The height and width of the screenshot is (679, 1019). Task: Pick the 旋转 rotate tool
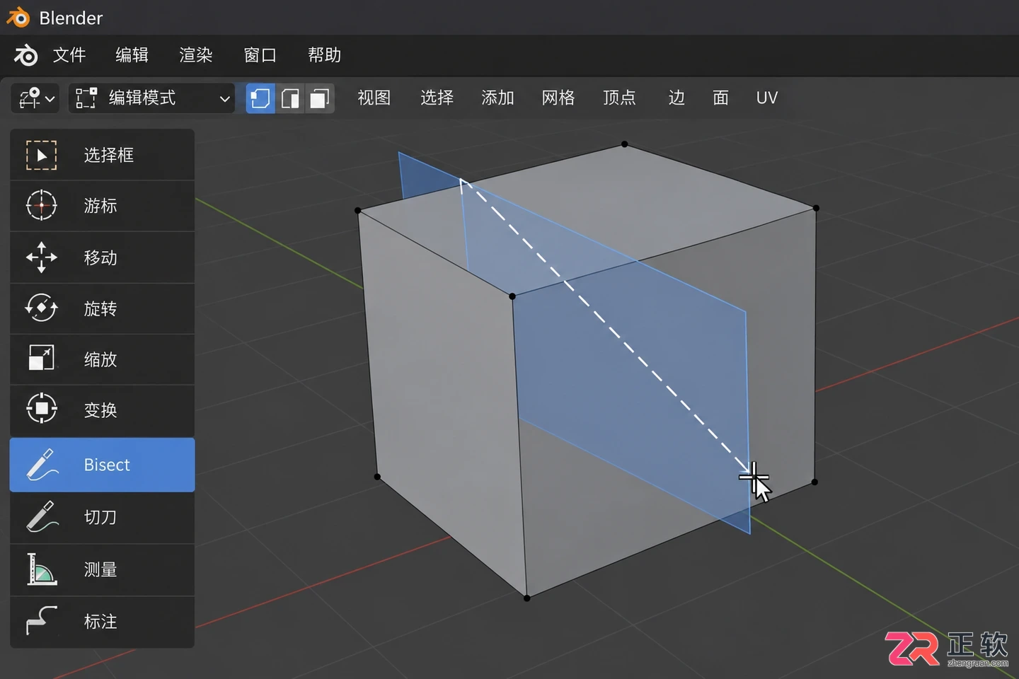click(x=102, y=308)
